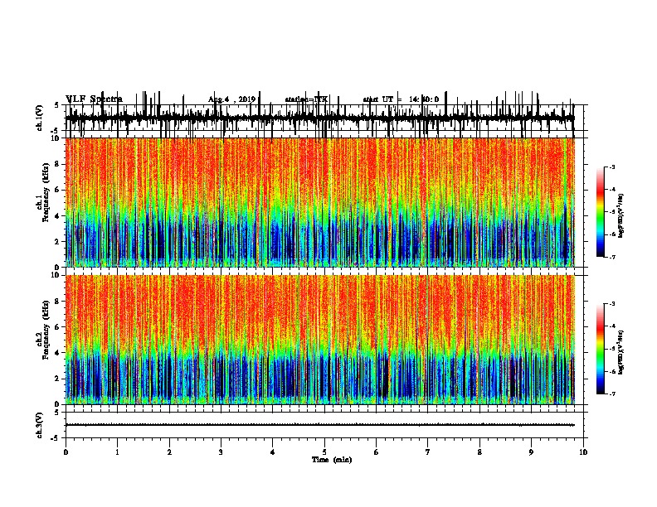Click the "VLF Spectra" plot title
The width and height of the screenshot is (657, 507).
coord(94,99)
